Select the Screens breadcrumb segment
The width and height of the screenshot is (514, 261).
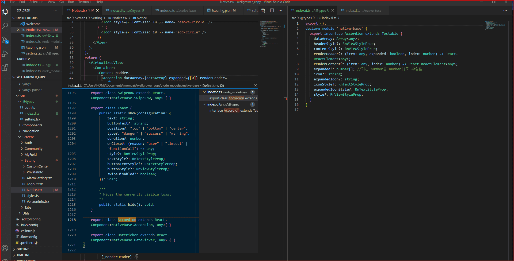tap(81, 18)
